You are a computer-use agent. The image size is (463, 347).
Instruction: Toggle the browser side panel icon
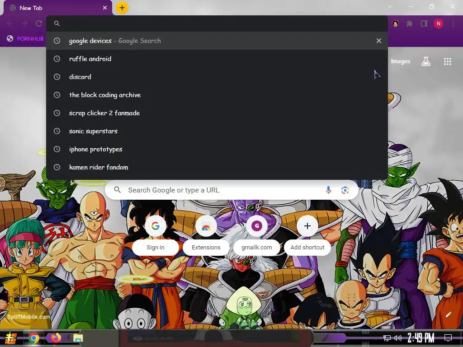coord(424,23)
